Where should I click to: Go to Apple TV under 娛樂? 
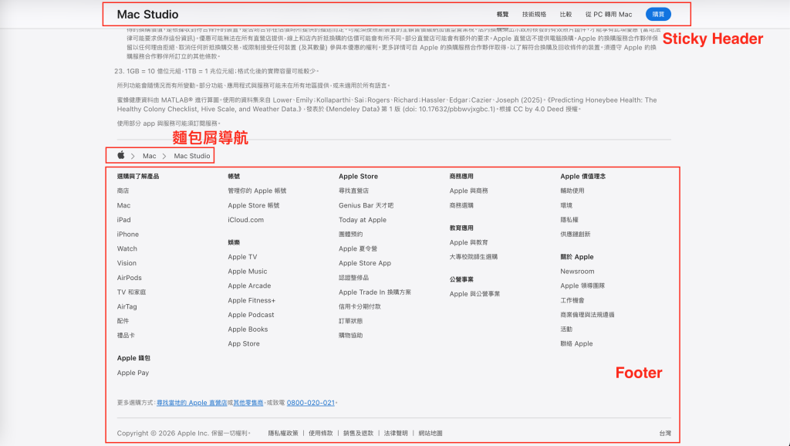click(x=242, y=256)
